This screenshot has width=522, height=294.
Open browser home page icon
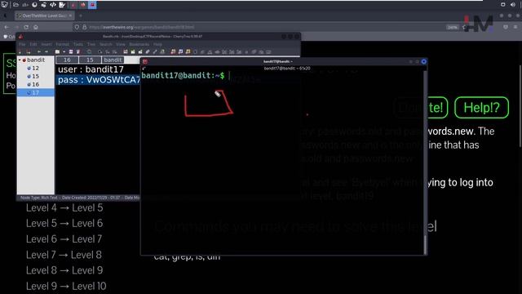(x=36, y=27)
